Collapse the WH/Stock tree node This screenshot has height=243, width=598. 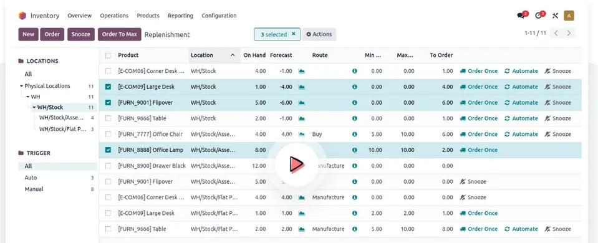34,107
